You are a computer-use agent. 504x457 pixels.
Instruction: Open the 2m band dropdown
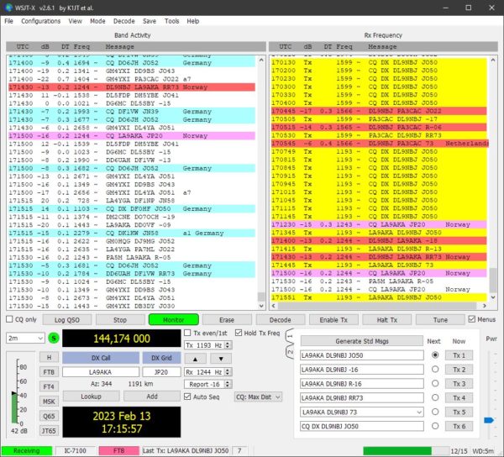click(25, 338)
